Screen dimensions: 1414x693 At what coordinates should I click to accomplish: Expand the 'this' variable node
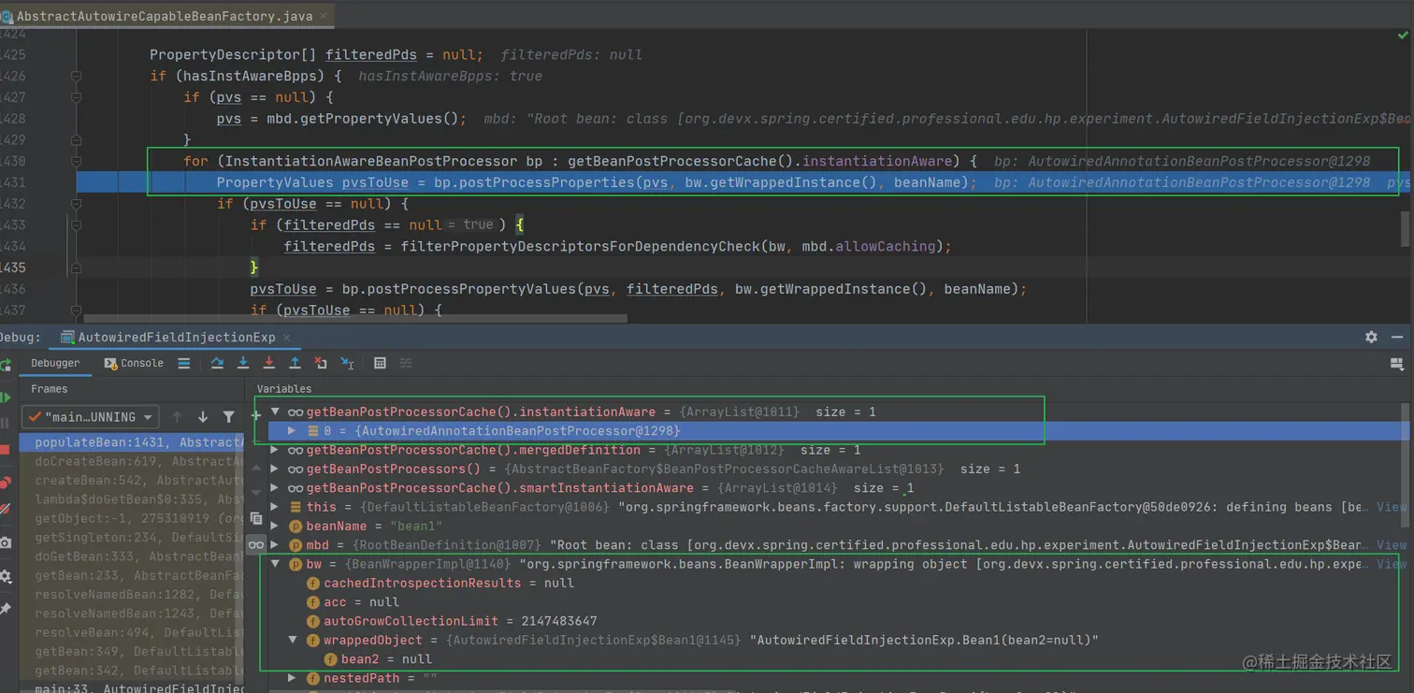[275, 507]
